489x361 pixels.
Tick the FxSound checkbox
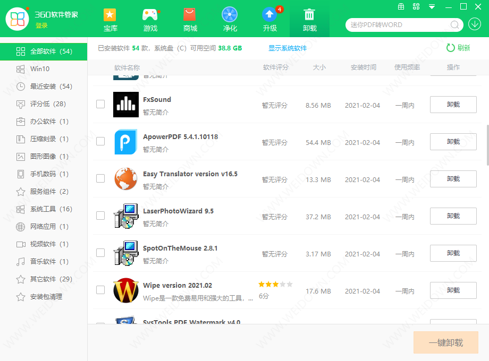coord(100,104)
